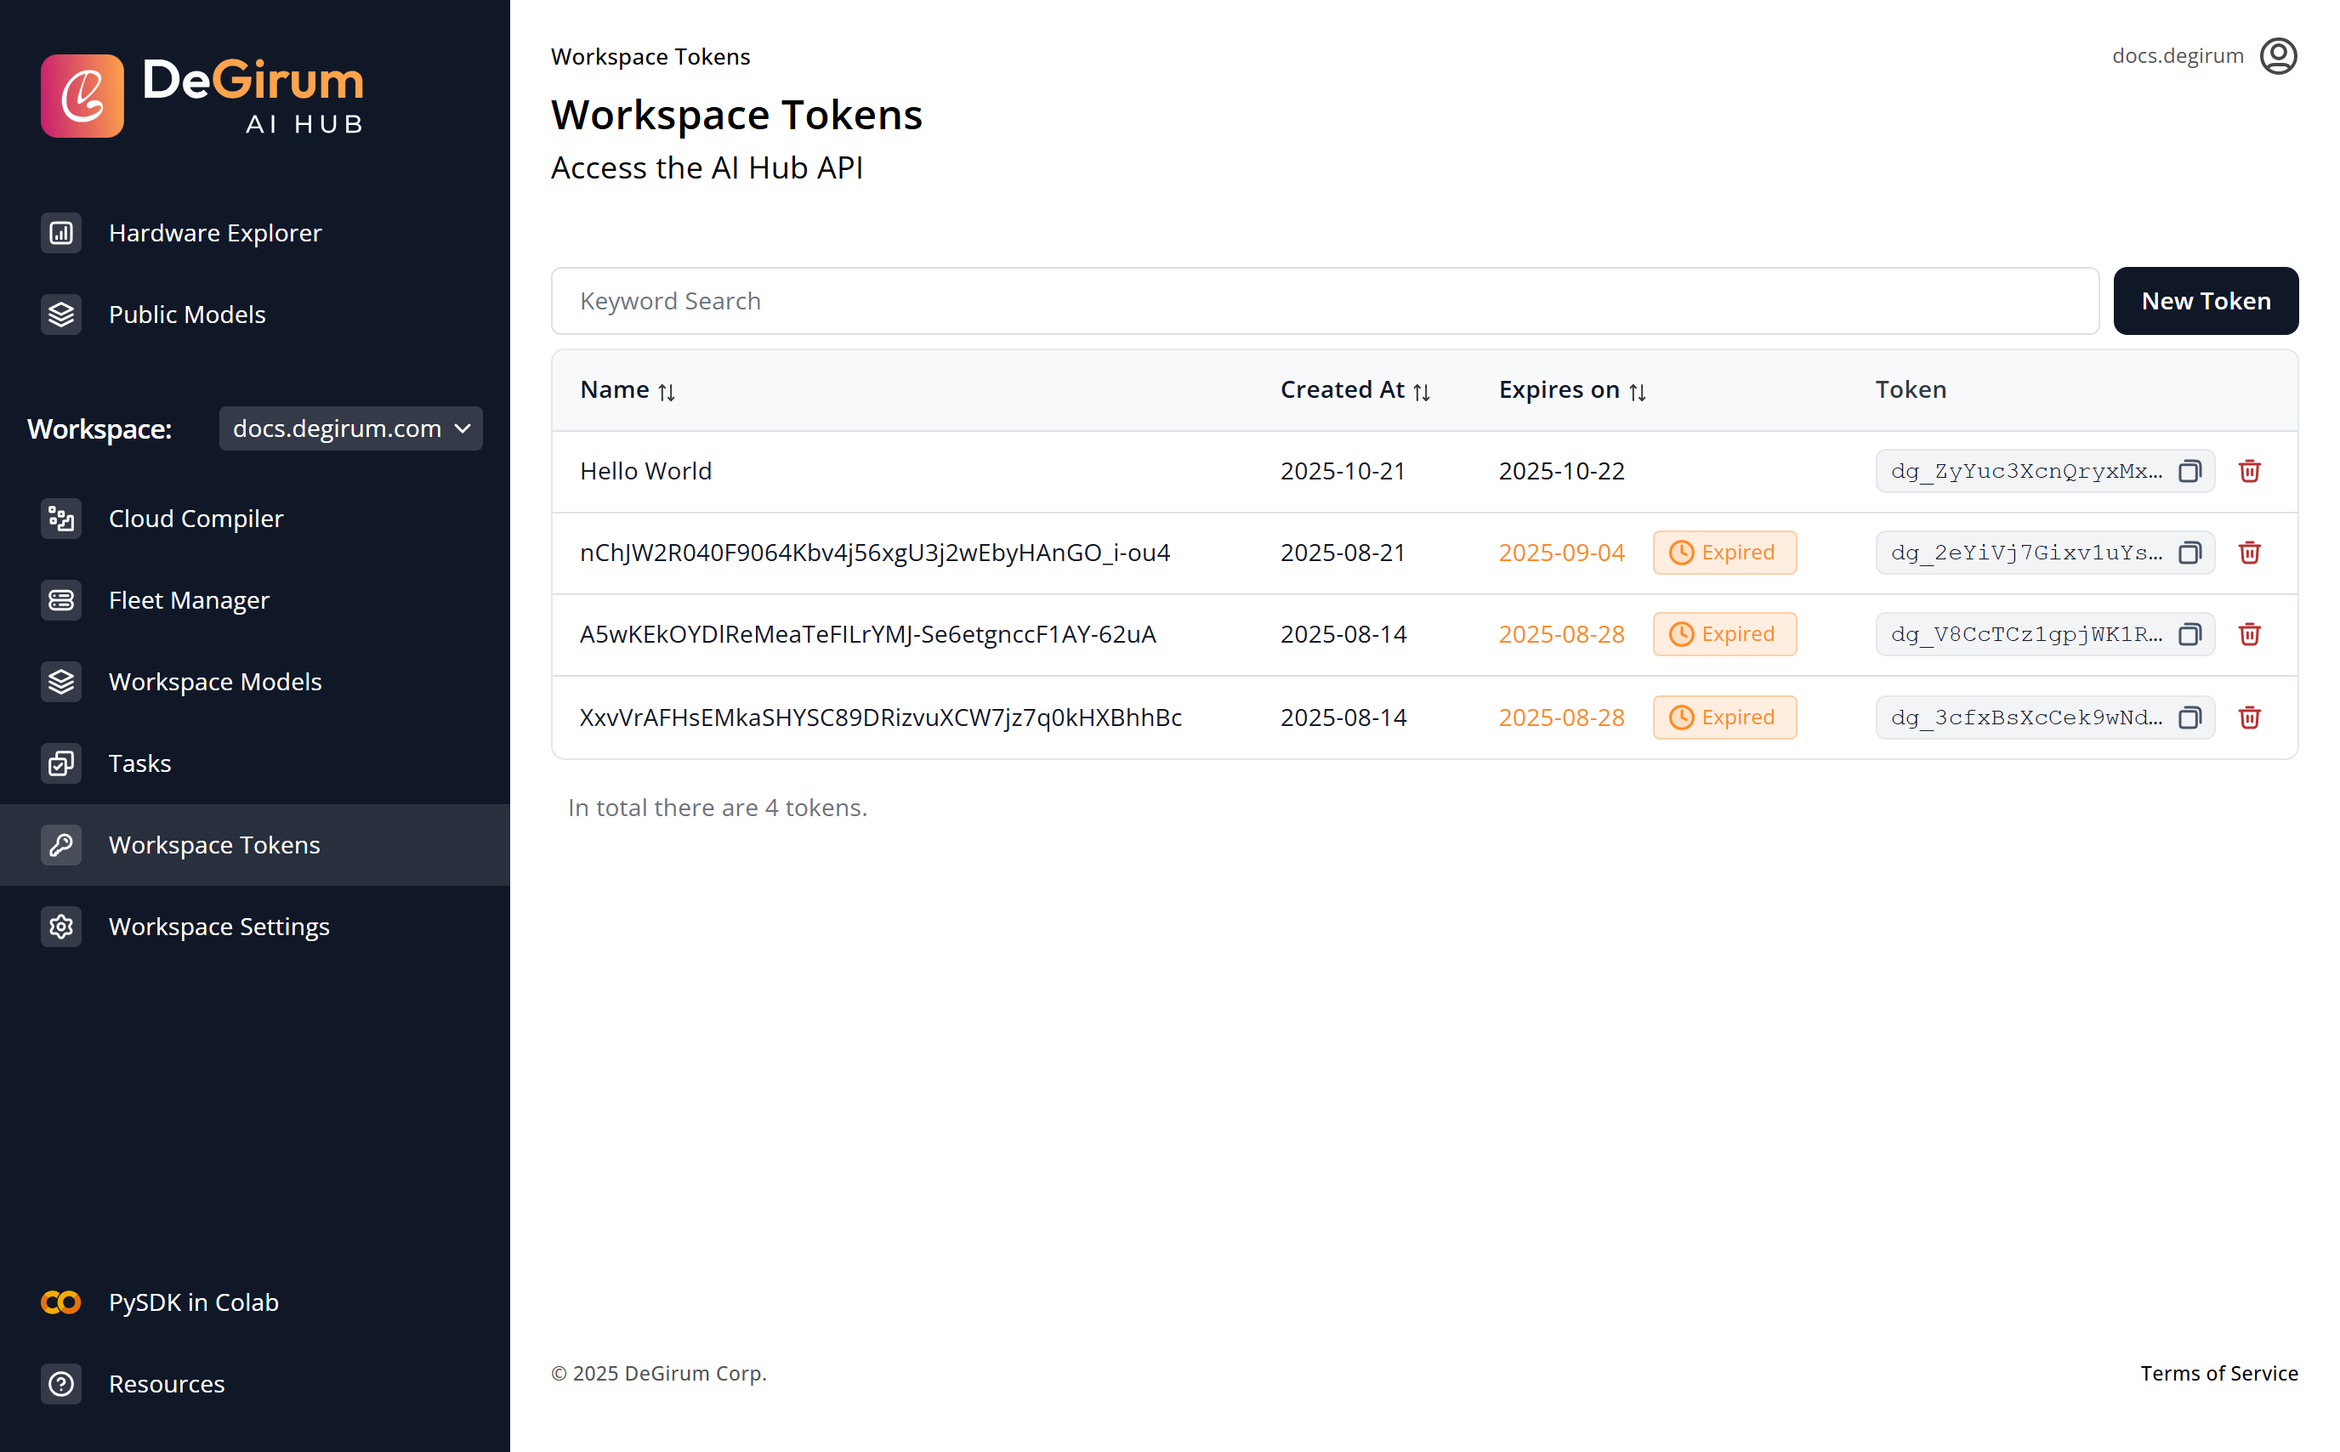Open Hardware Explorer
Viewport: 2340px width, 1452px height.
pyautogui.click(x=215, y=232)
